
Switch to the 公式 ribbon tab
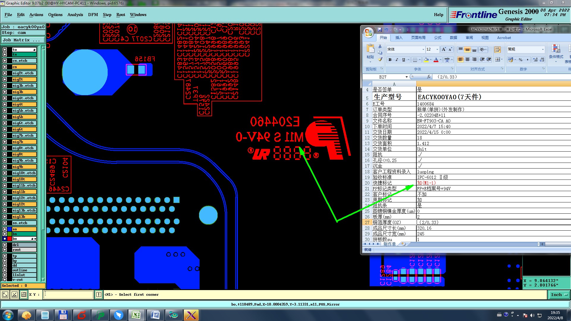tap(438, 38)
